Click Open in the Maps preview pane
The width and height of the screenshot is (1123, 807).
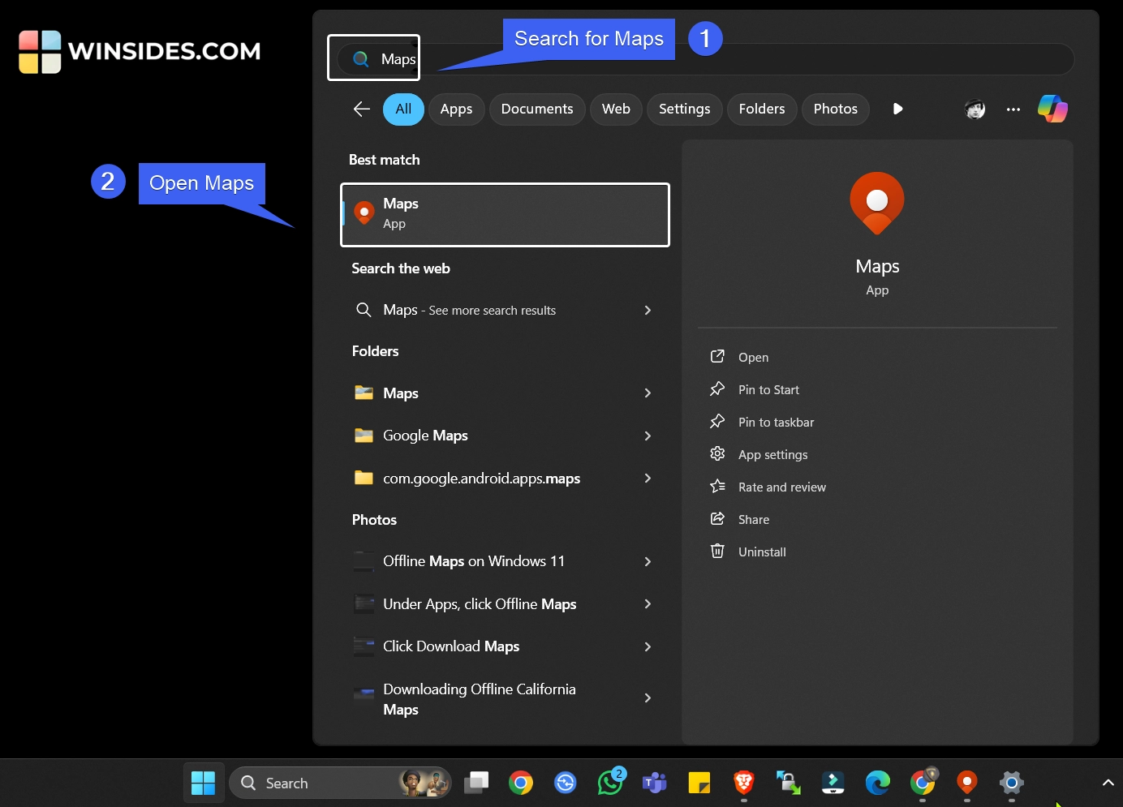(x=753, y=358)
